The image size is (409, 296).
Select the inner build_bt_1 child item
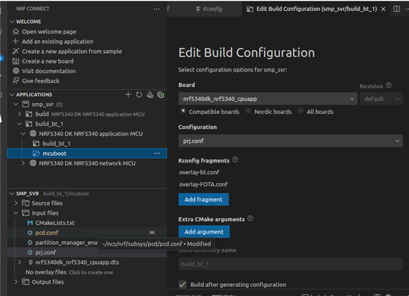(56, 144)
